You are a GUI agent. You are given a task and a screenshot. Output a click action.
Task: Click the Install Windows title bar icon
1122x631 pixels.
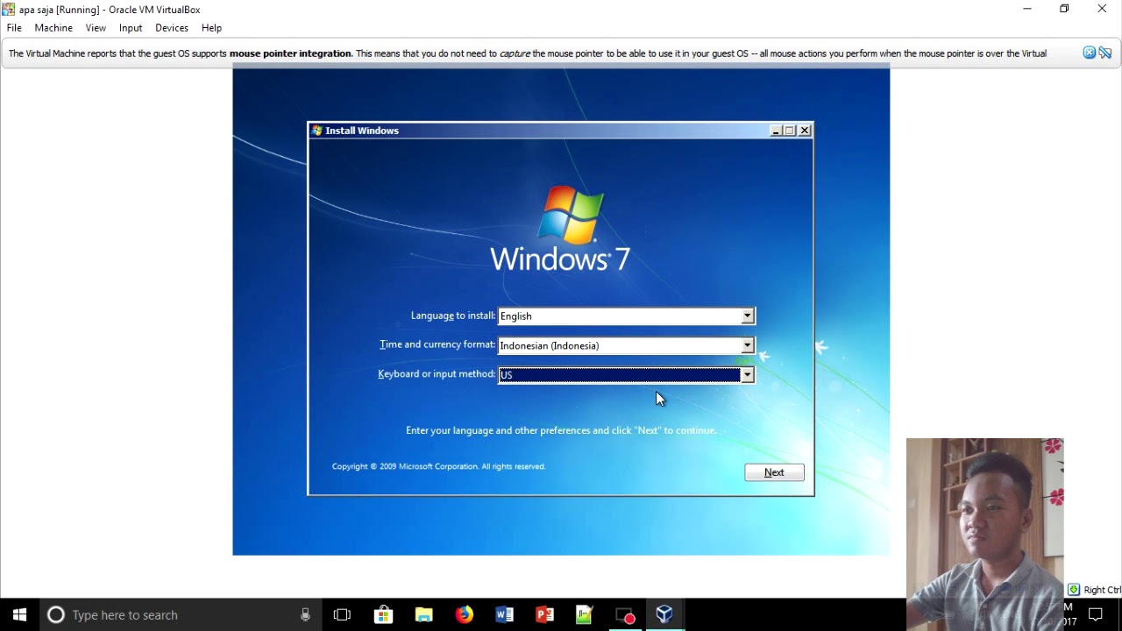pos(317,131)
